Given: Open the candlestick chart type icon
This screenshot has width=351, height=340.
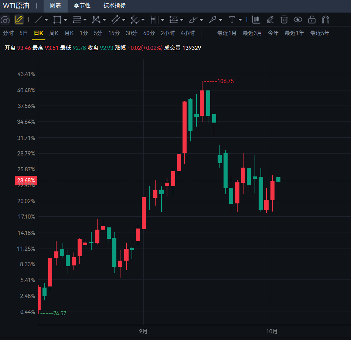Looking at the screenshot, I should point(256,20).
